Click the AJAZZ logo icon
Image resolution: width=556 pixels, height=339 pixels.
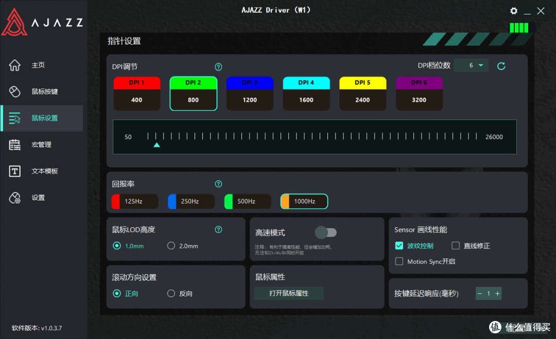point(14,22)
